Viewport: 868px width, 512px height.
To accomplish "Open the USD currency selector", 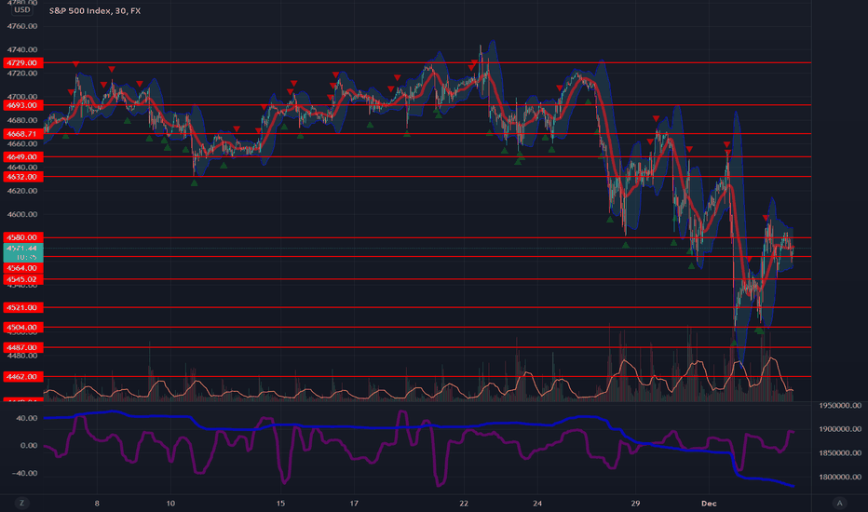I will click(x=22, y=9).
